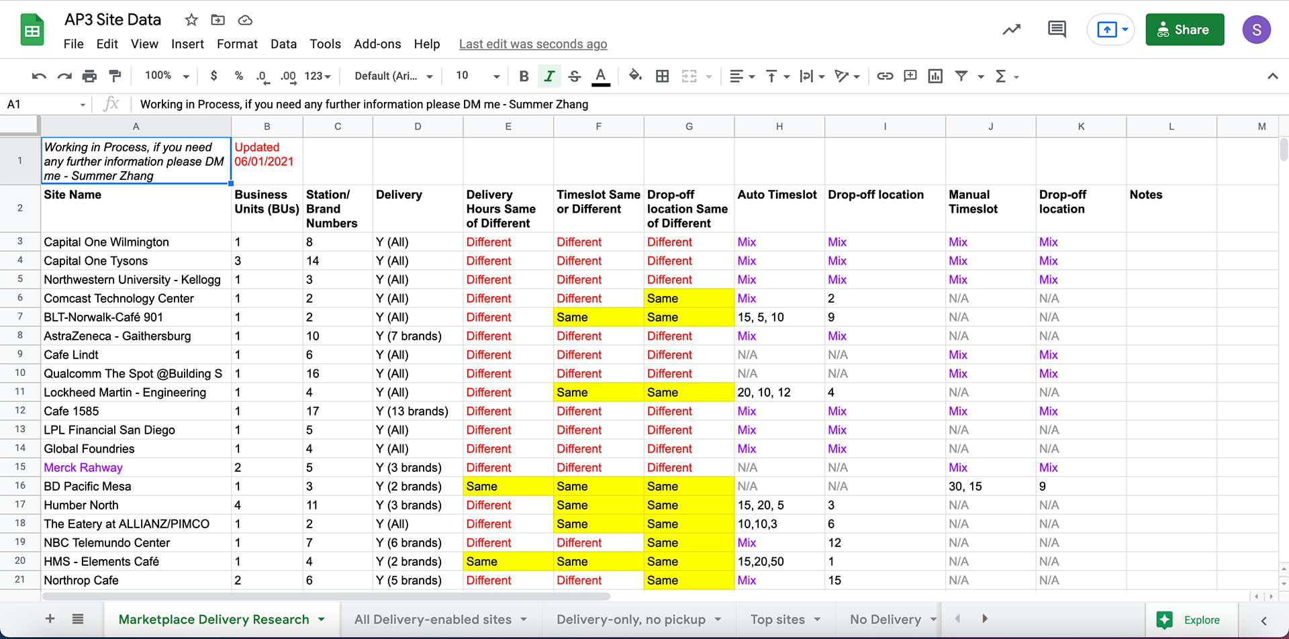View cloud save status icon
This screenshot has height=639, width=1289.
245,20
